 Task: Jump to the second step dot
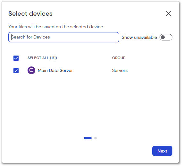pos(95,138)
